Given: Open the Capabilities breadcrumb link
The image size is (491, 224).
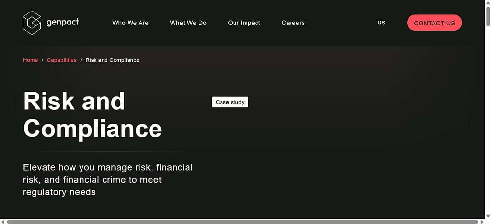Looking at the screenshot, I should pyautogui.click(x=62, y=60).
